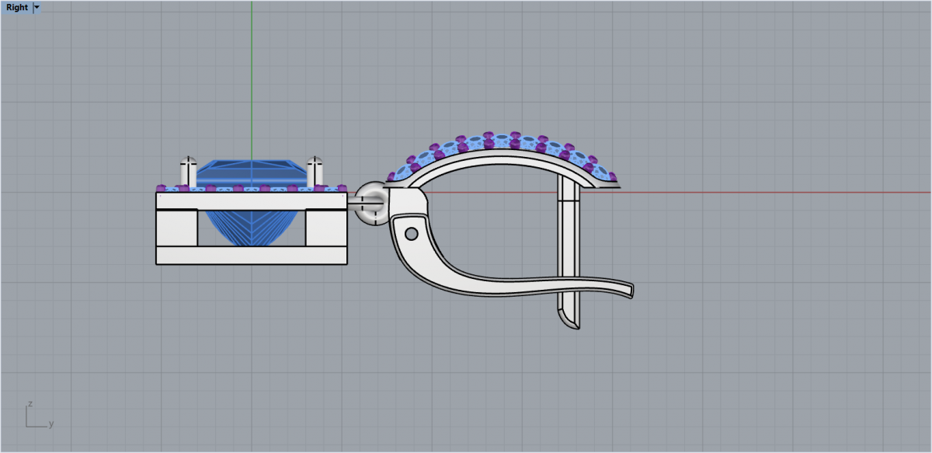Open the viewport title dropdown arrow
Viewport: 932px width, 453px height.
37,8
